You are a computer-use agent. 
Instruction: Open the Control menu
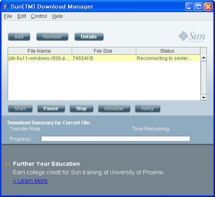(x=39, y=16)
